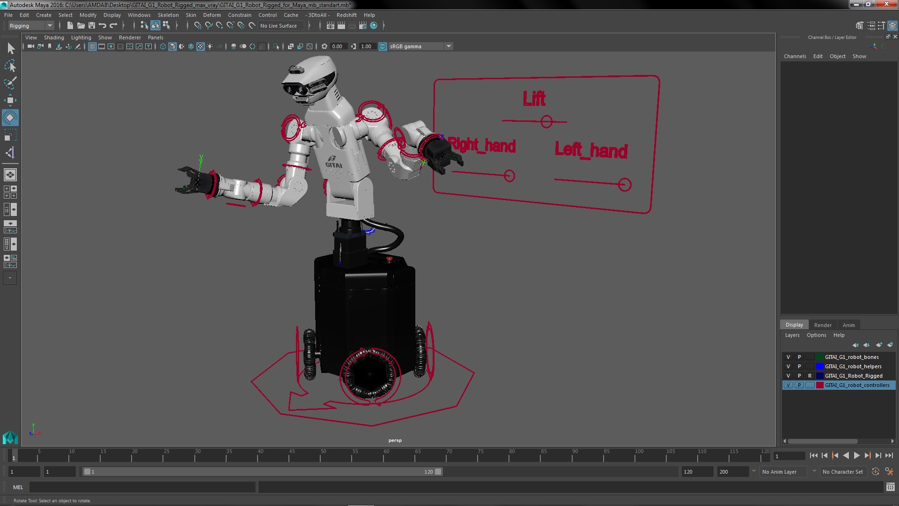Select the GITAI_G1_Robot_Rigged layer name
The image size is (899, 506).
pos(854,376)
